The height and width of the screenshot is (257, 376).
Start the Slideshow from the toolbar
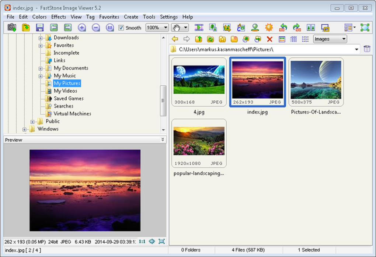tap(199, 28)
